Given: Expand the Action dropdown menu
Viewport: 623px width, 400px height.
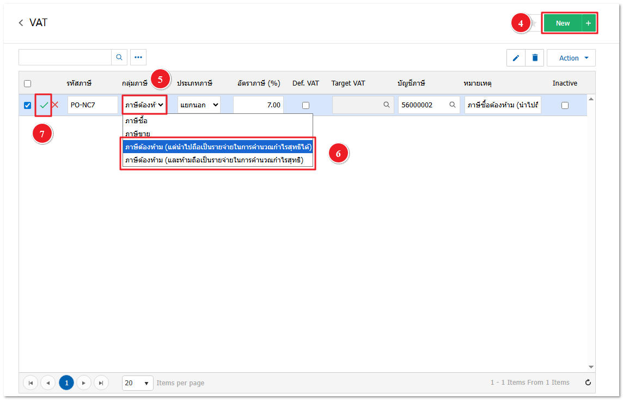Looking at the screenshot, I should [571, 58].
